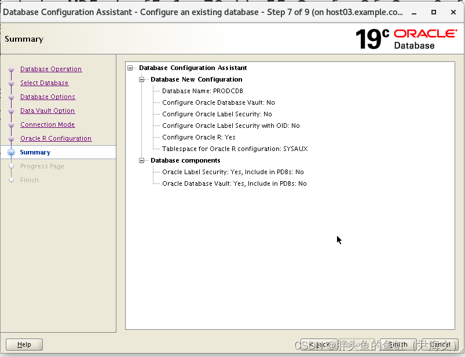This screenshot has height=357, width=465.
Task: Click the Connection Mode step bullet icon
Action: pyautogui.click(x=11, y=125)
